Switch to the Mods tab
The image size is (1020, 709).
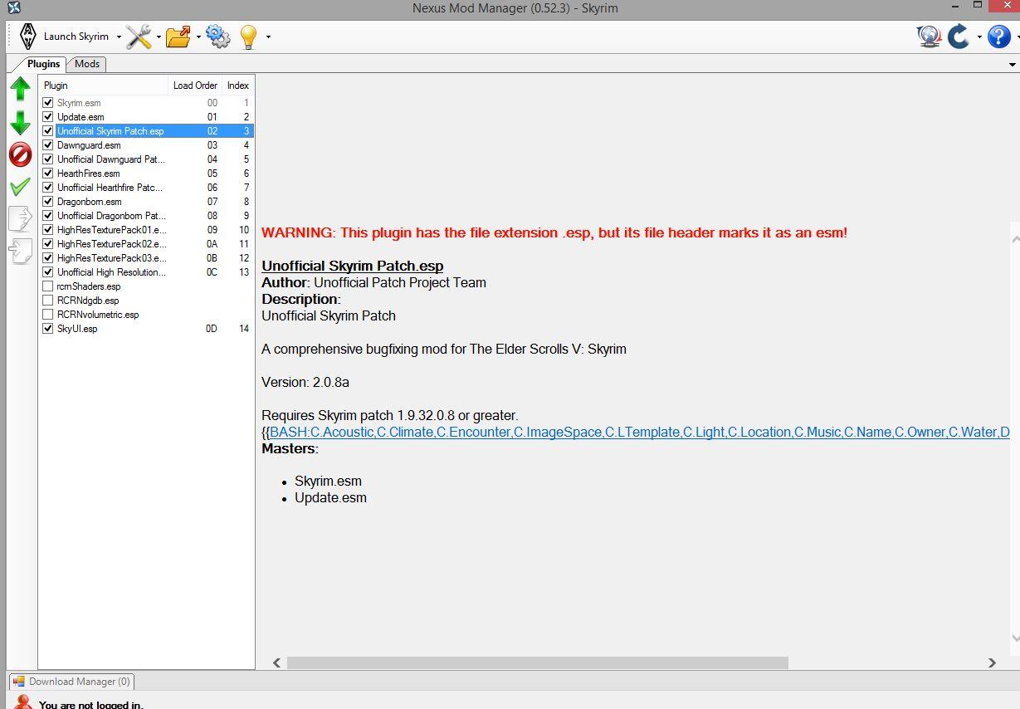86,64
